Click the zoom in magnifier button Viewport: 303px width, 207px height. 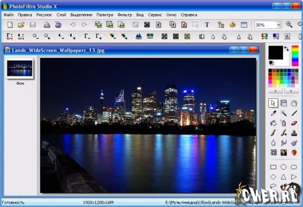click(289, 25)
